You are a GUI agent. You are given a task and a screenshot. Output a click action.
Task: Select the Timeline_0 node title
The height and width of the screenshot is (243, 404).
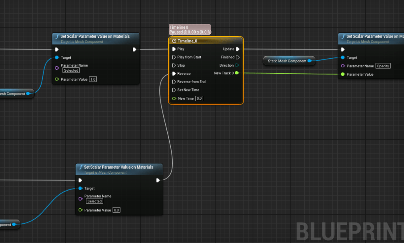pyautogui.click(x=187, y=41)
